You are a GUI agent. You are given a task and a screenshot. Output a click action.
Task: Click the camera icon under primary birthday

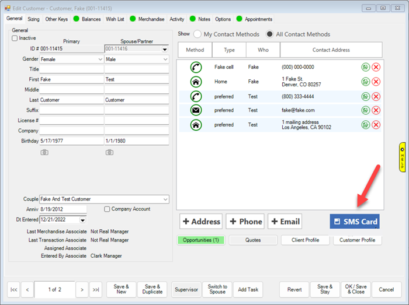pos(44,152)
